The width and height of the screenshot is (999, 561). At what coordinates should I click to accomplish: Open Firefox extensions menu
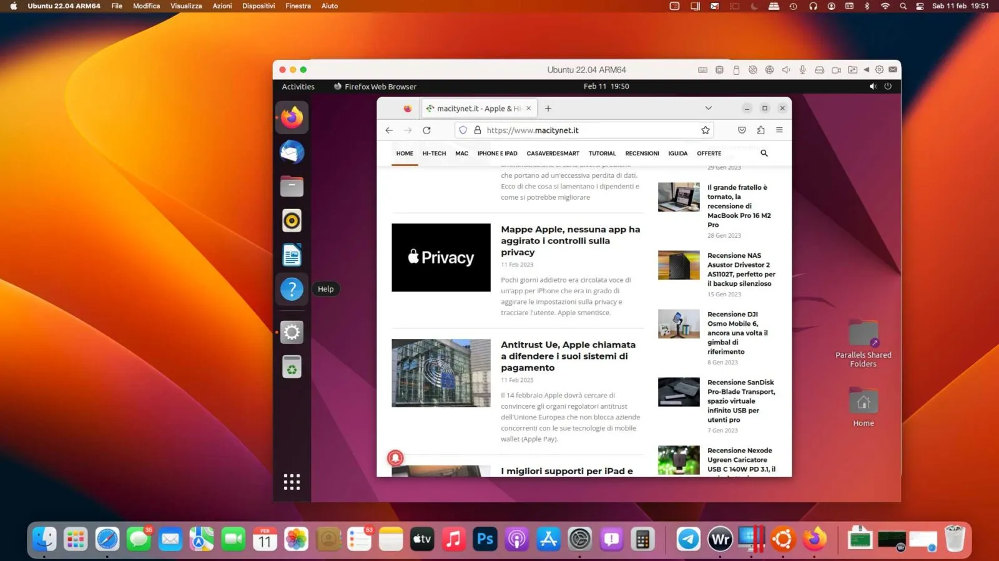coord(760,130)
